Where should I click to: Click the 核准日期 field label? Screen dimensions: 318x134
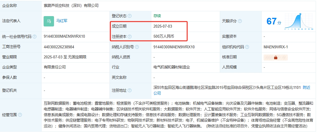[229, 57]
